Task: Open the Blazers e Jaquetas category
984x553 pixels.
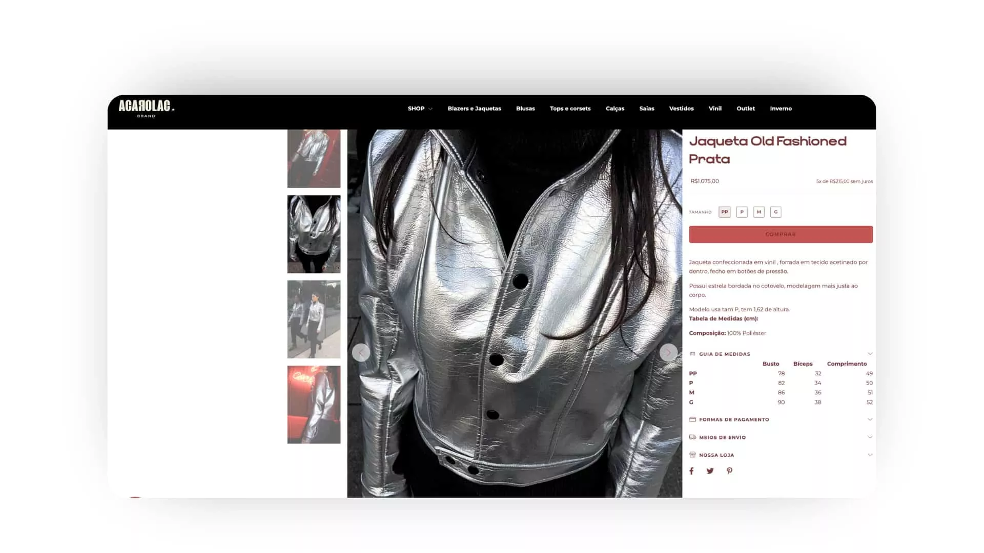Action: point(474,109)
